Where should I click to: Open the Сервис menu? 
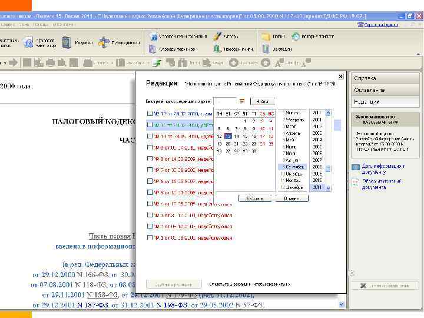tap(8, 25)
